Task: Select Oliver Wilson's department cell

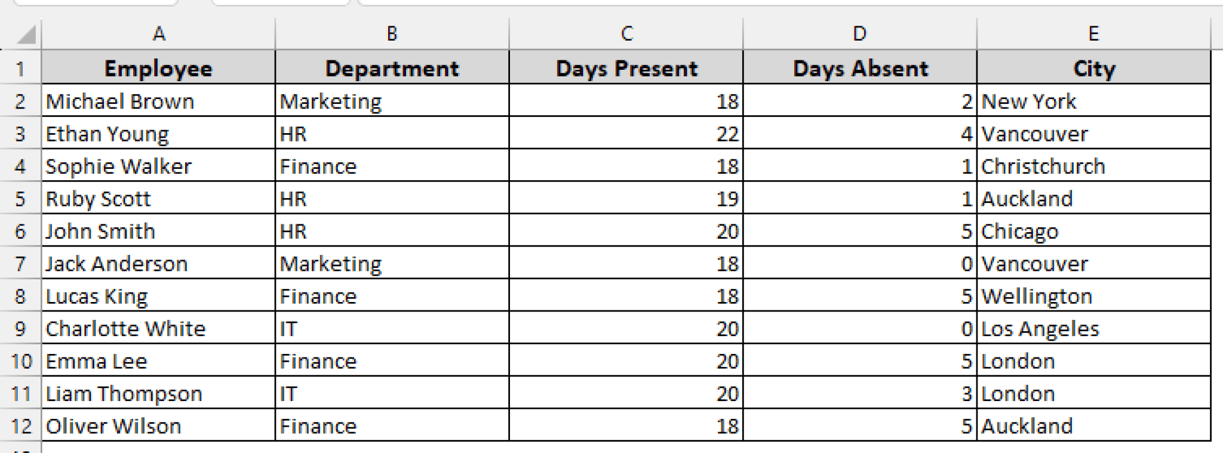Action: pos(392,426)
